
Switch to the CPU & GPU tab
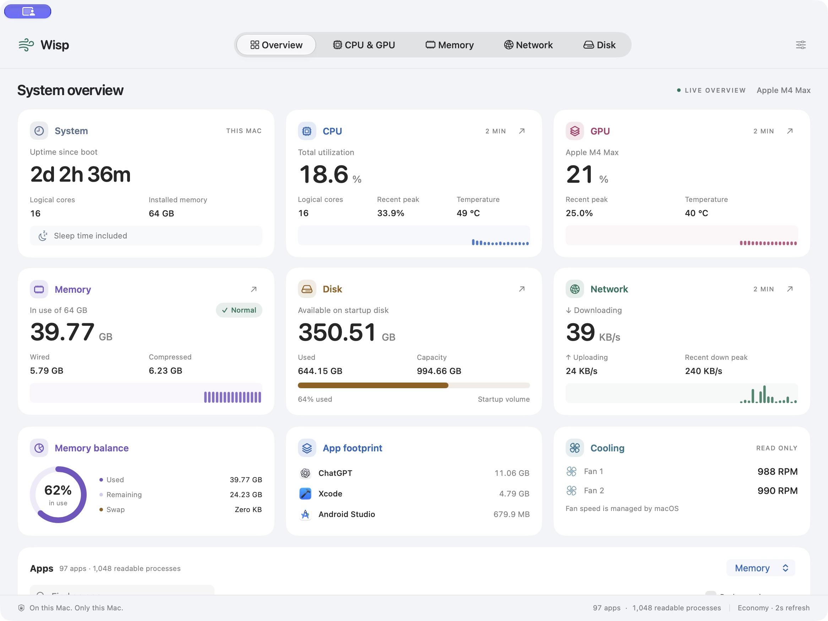(364, 45)
